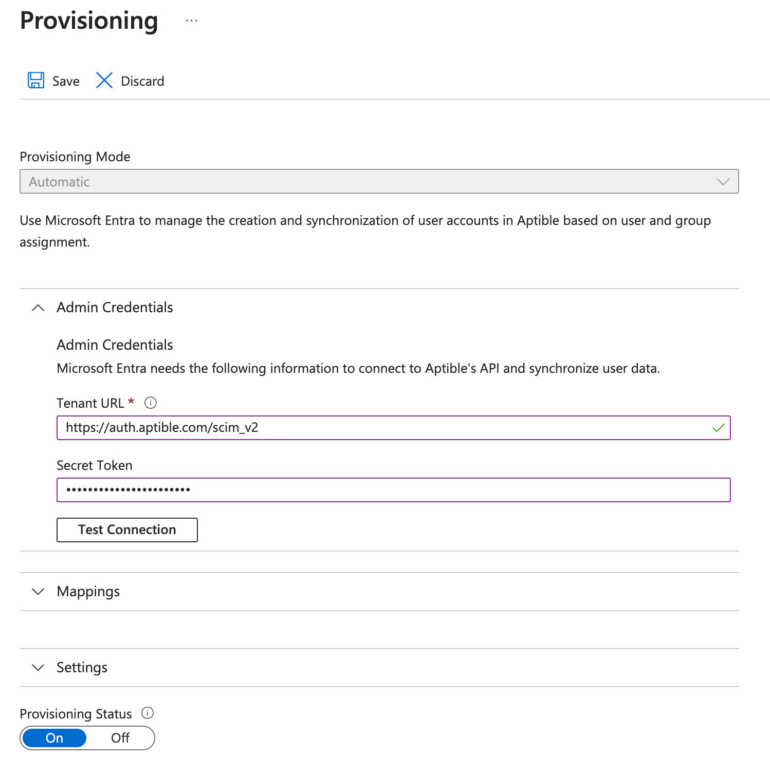
Task: Click the Save floppy disk icon
Action: click(36, 81)
